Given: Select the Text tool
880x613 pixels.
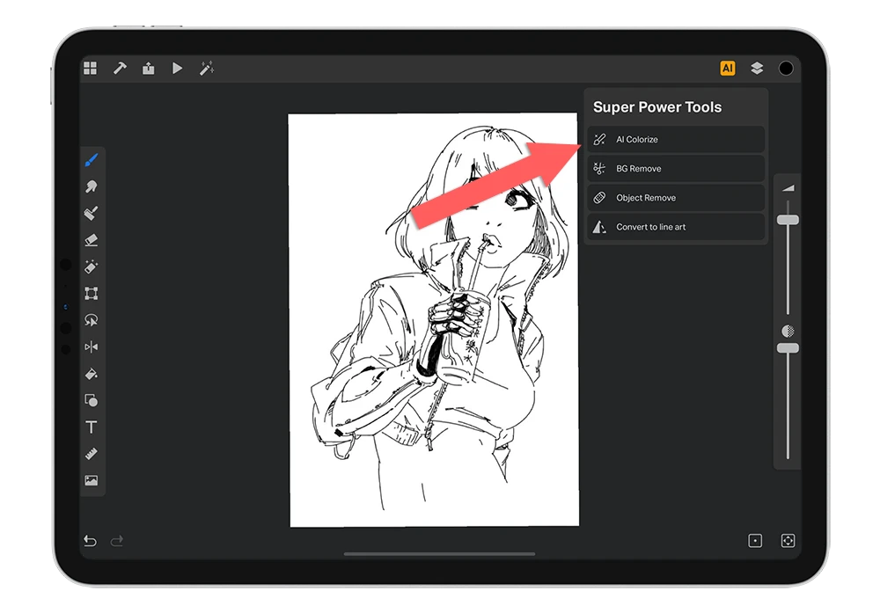Looking at the screenshot, I should coord(91,427).
